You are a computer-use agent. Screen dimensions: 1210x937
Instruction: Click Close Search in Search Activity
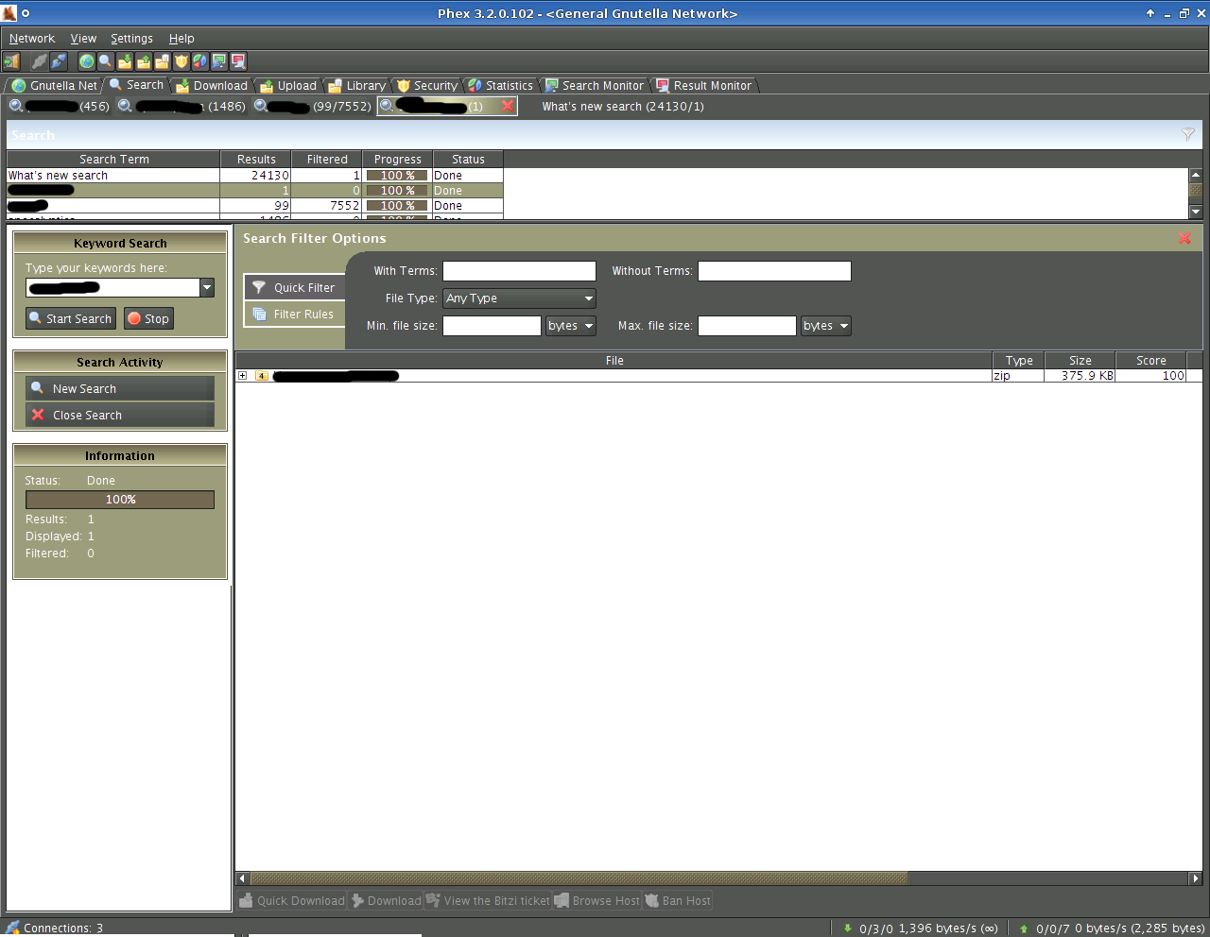pos(120,415)
